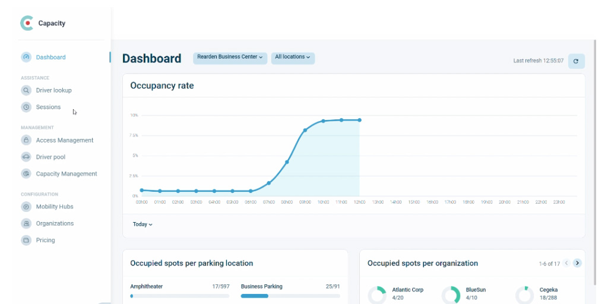The height and width of the screenshot is (304, 608).
Task: Click the Pricing wallet icon
Action: [26, 240]
